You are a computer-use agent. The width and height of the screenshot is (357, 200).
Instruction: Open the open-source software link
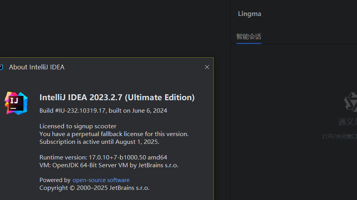[101, 180]
